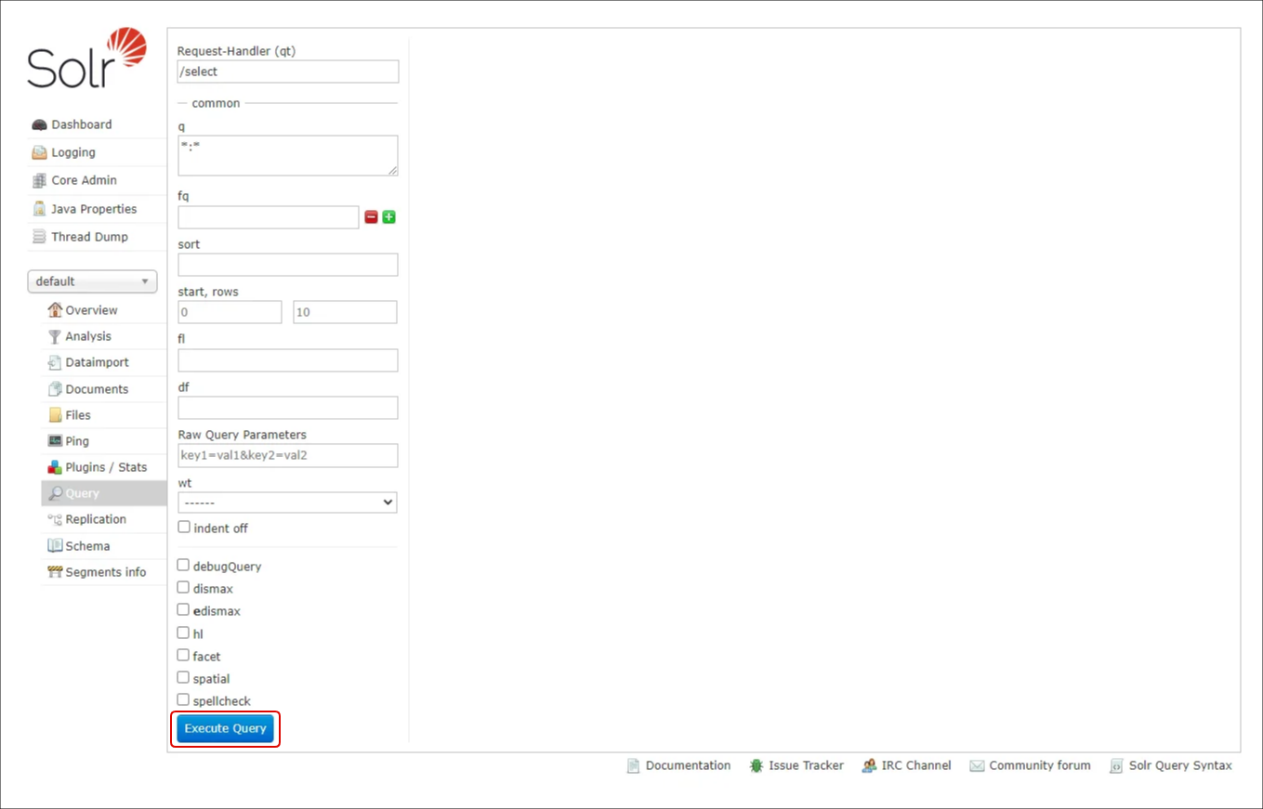
Task: Click the Files folder icon
Action: 55,415
